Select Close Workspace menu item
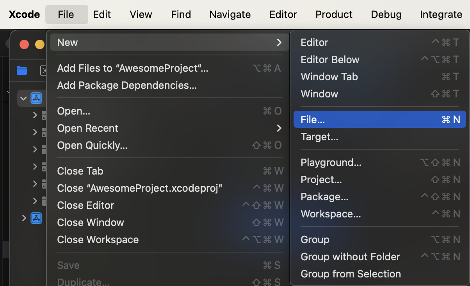 click(x=98, y=240)
